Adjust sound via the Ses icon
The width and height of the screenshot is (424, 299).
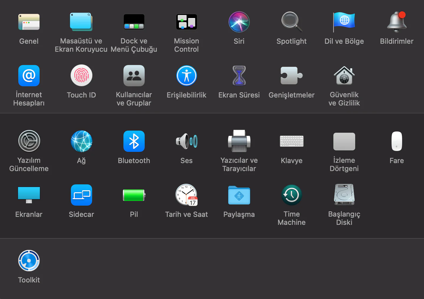186,141
